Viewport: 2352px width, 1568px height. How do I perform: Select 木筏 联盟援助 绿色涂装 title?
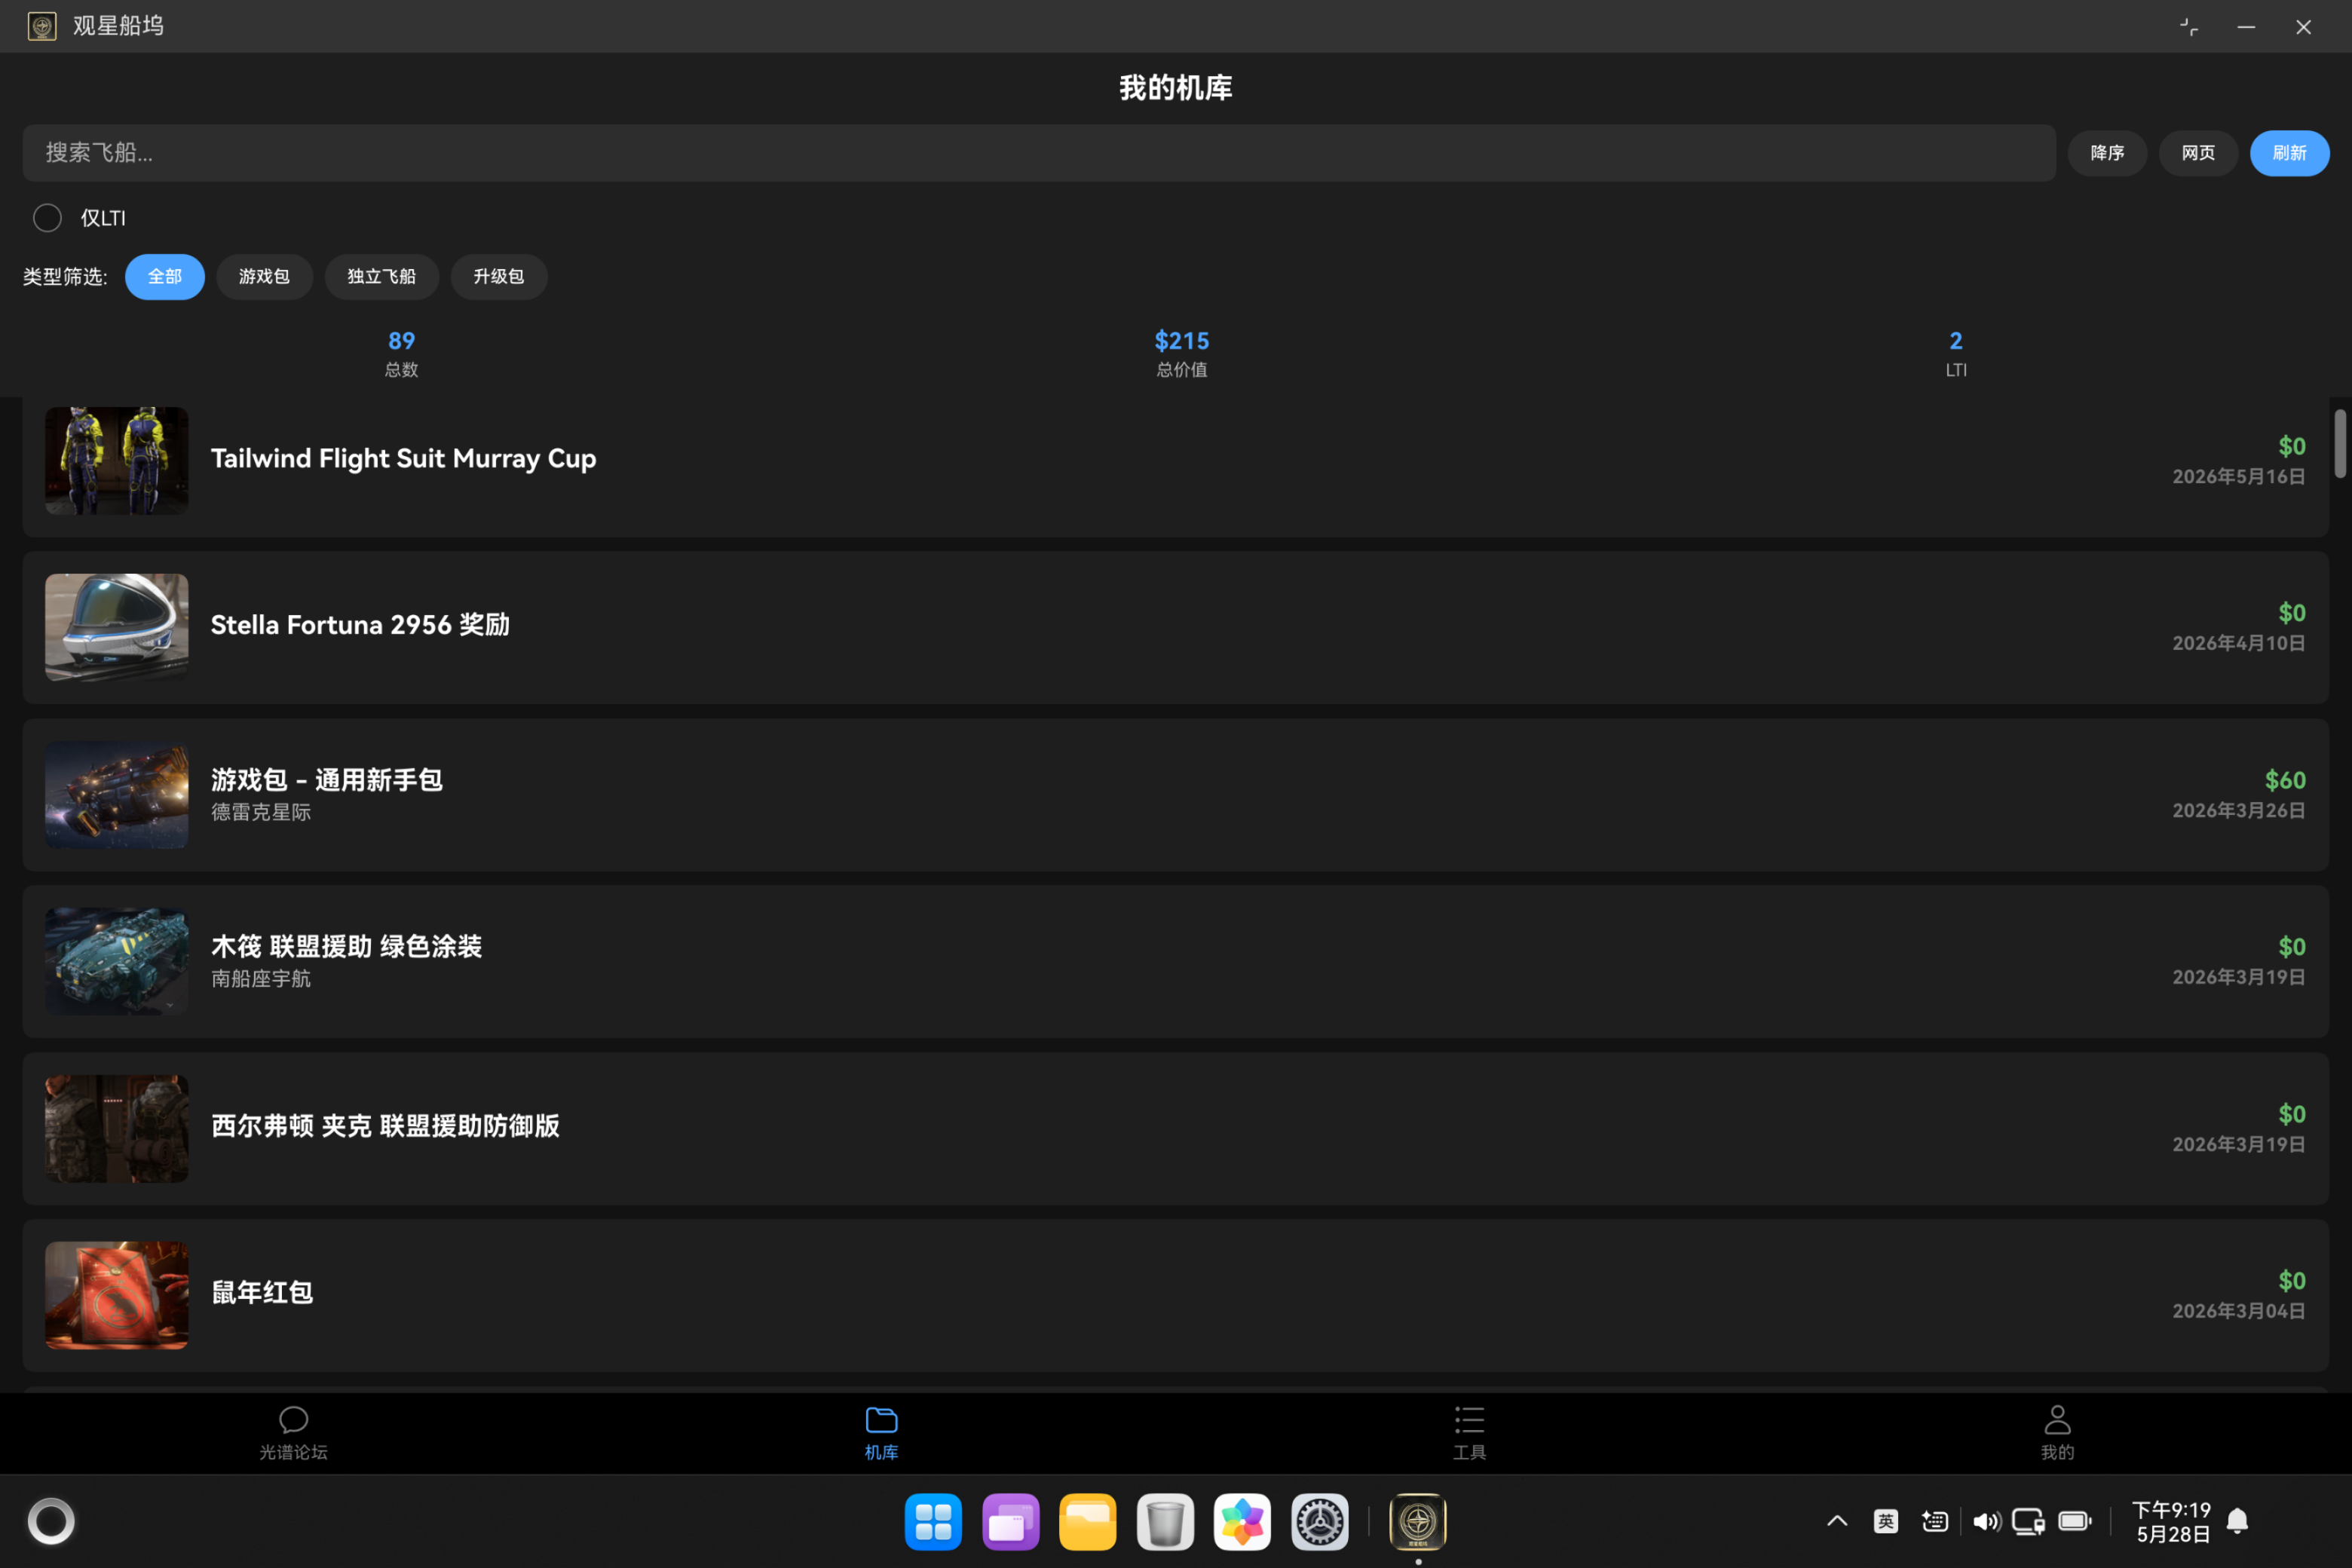pyautogui.click(x=346, y=947)
